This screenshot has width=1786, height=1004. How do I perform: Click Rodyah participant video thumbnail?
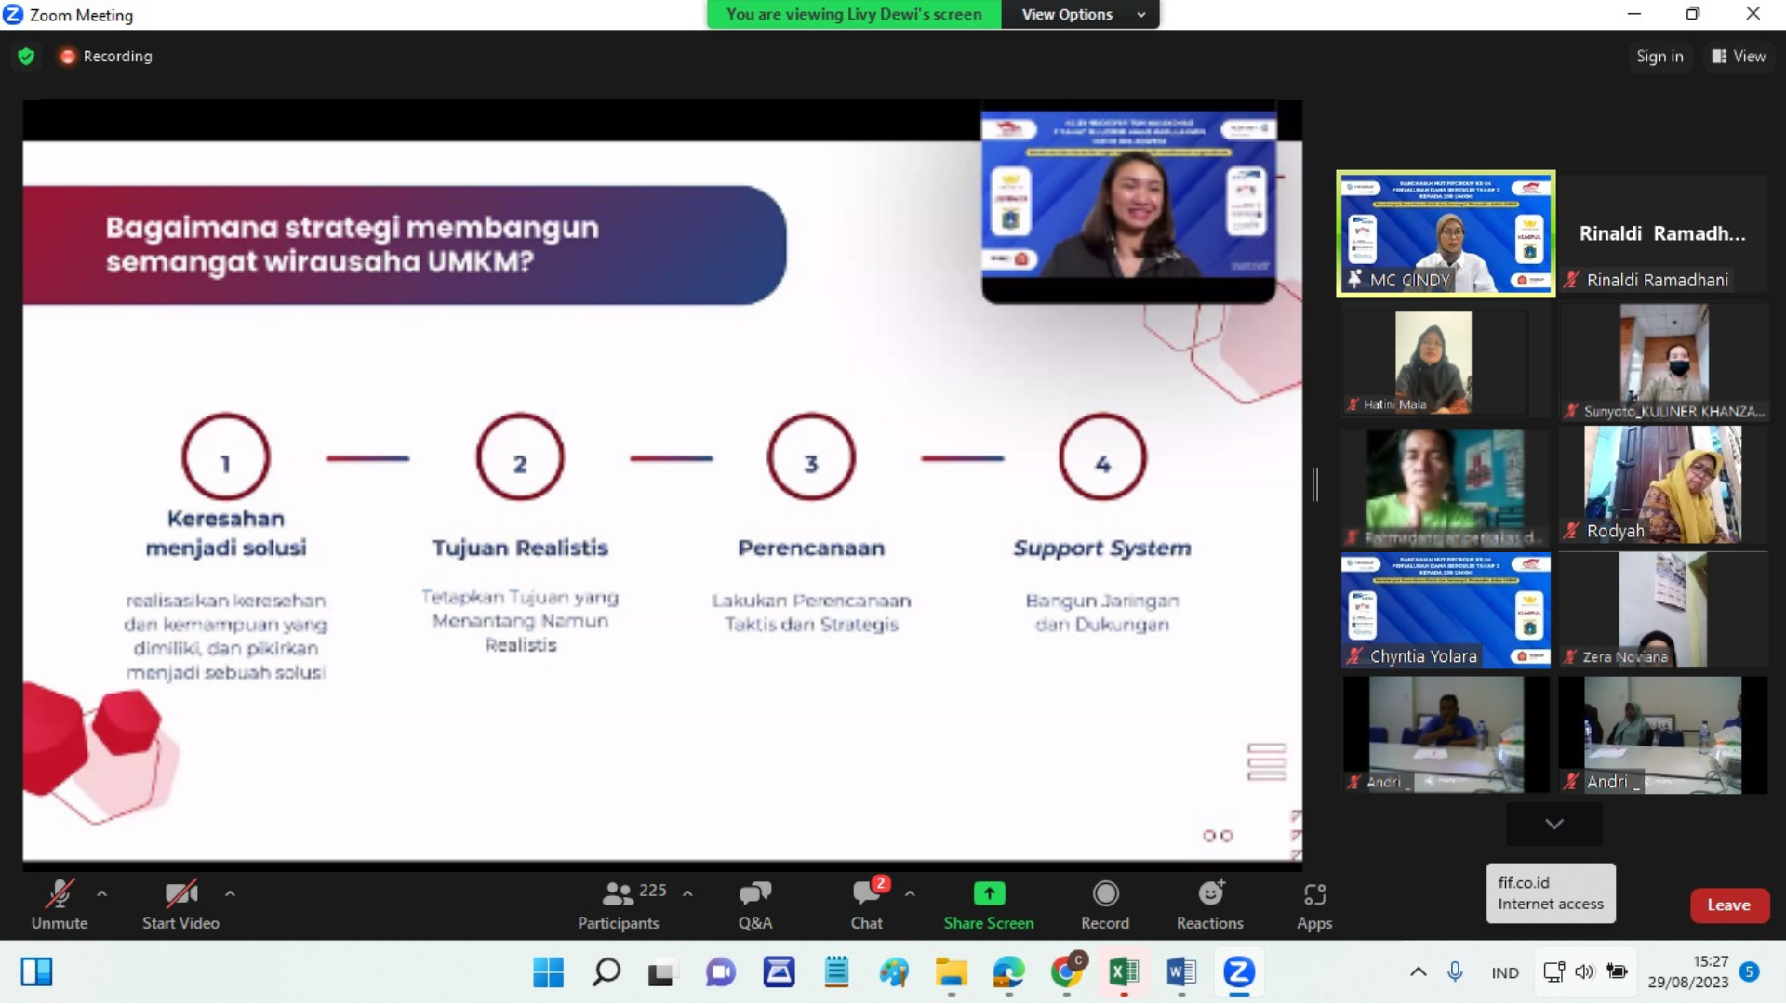click(x=1662, y=484)
